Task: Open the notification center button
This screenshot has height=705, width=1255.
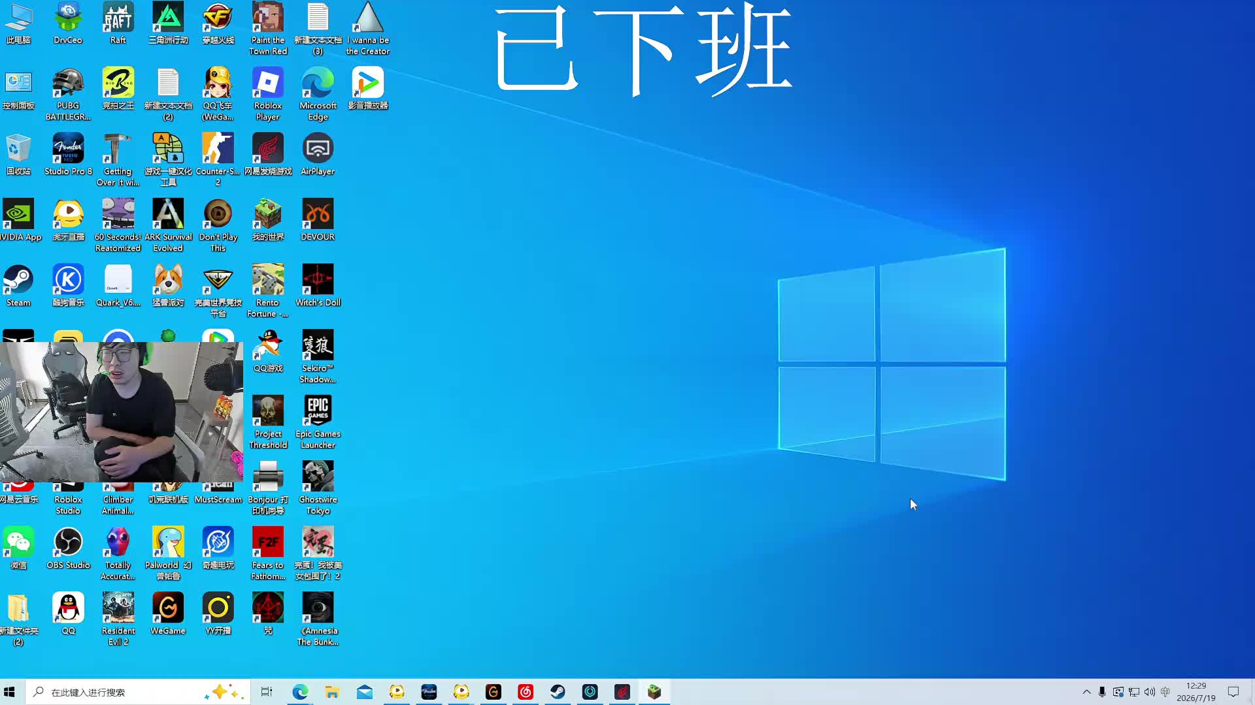Action: pos(1233,692)
